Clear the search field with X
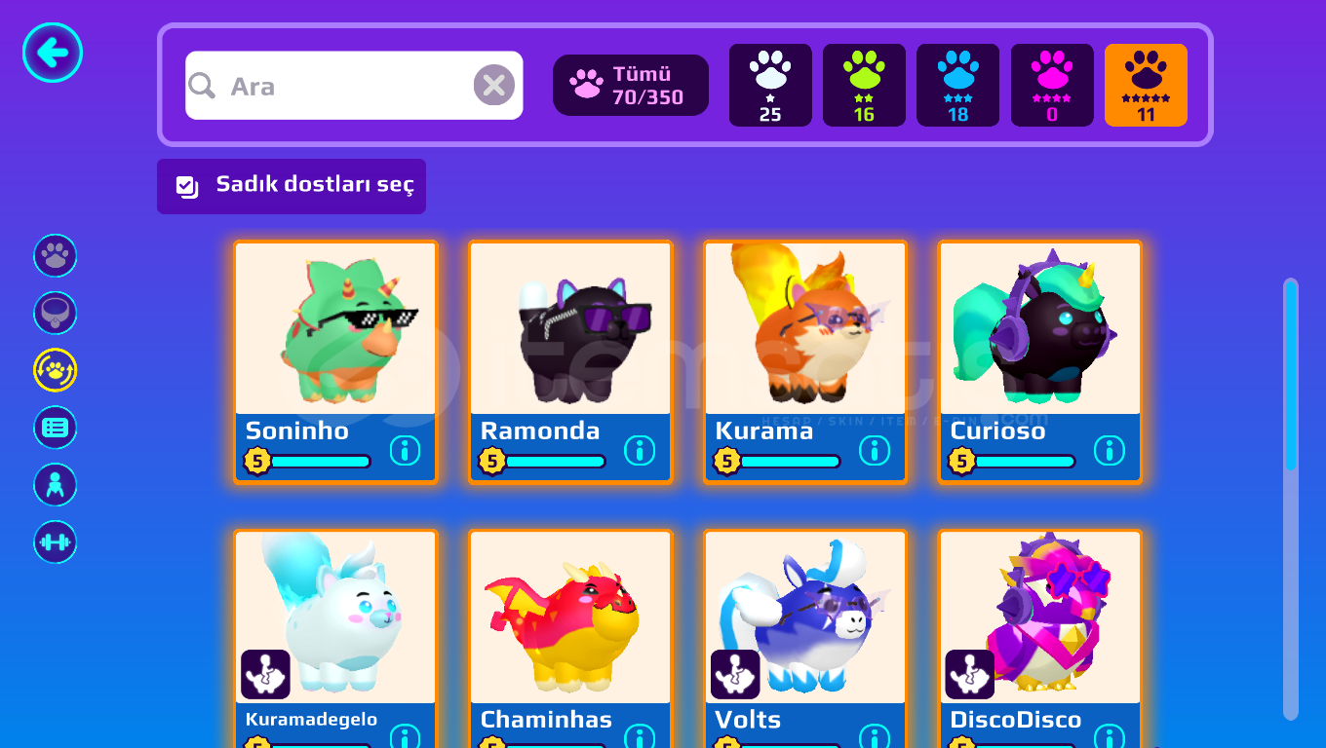This screenshot has height=748, width=1326. (494, 86)
